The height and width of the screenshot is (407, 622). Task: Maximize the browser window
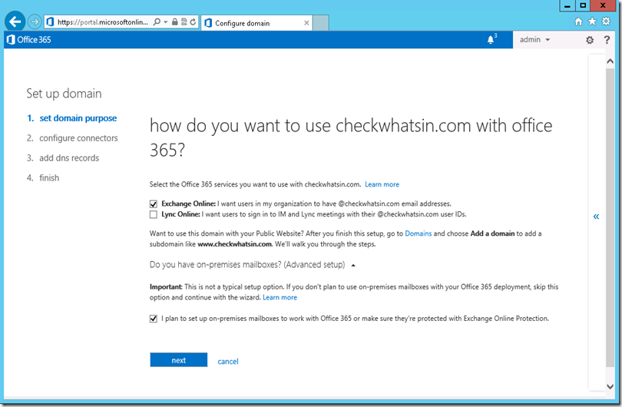(583, 5)
